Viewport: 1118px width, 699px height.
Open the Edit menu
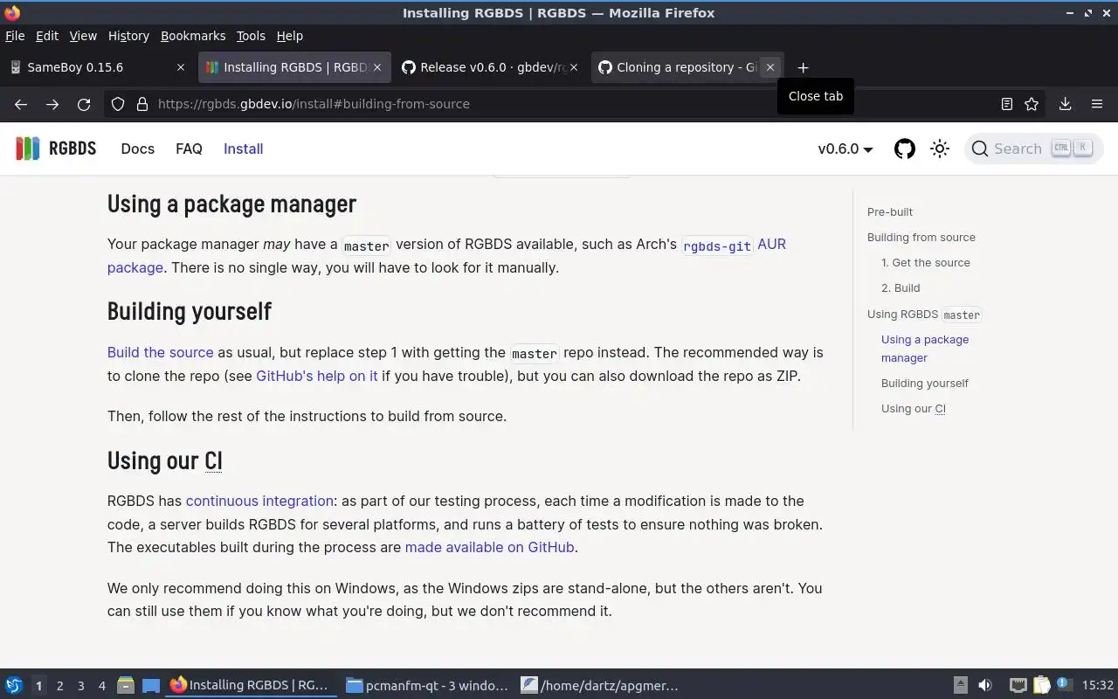[x=47, y=36]
